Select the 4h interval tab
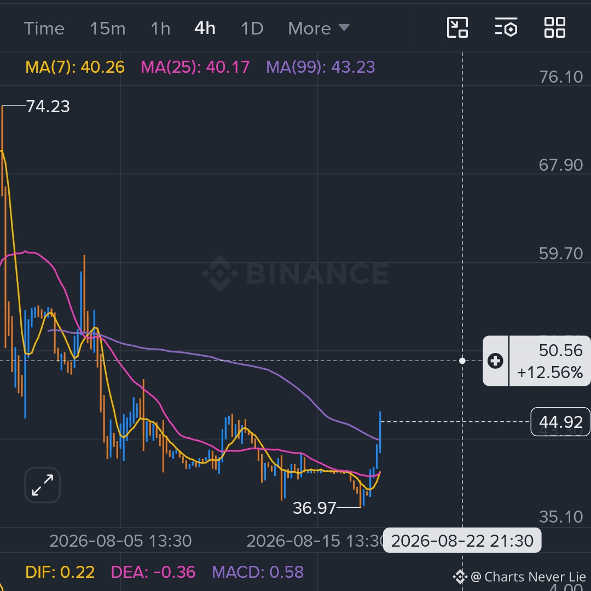The image size is (591, 591). pos(205,28)
